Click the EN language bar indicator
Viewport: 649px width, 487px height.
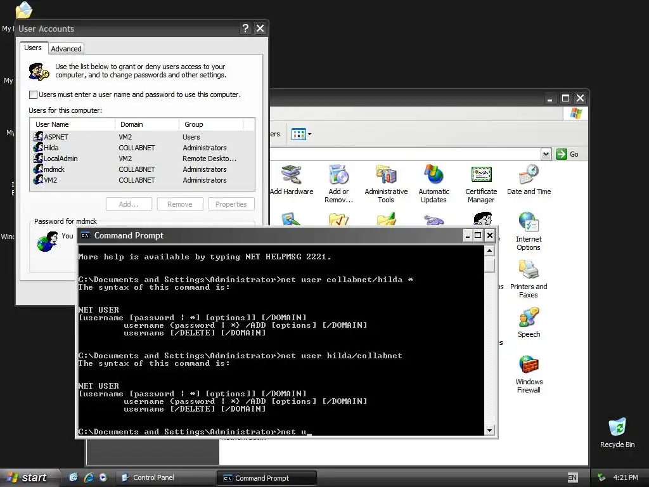pos(572,477)
